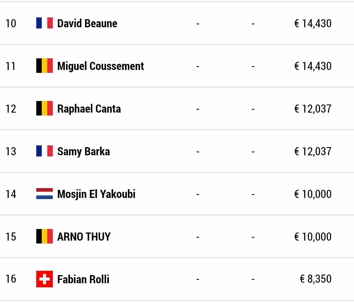Screen dimensions: 354x303
Task: Open Fabian Rolli's player profile
Action: 83,279
